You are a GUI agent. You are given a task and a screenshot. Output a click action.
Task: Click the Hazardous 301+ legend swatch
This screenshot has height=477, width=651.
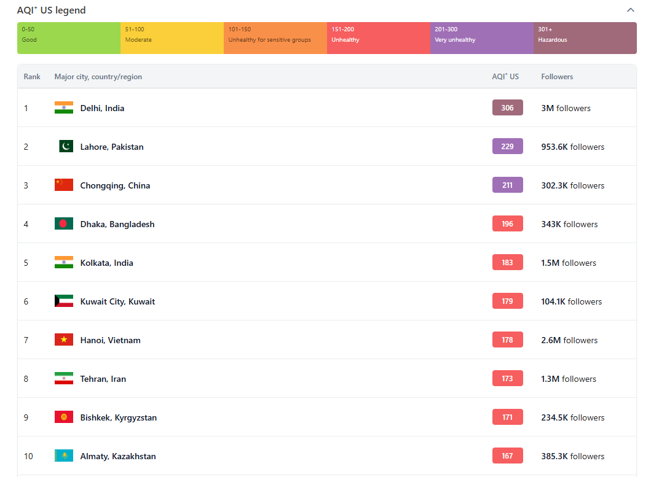pos(585,38)
